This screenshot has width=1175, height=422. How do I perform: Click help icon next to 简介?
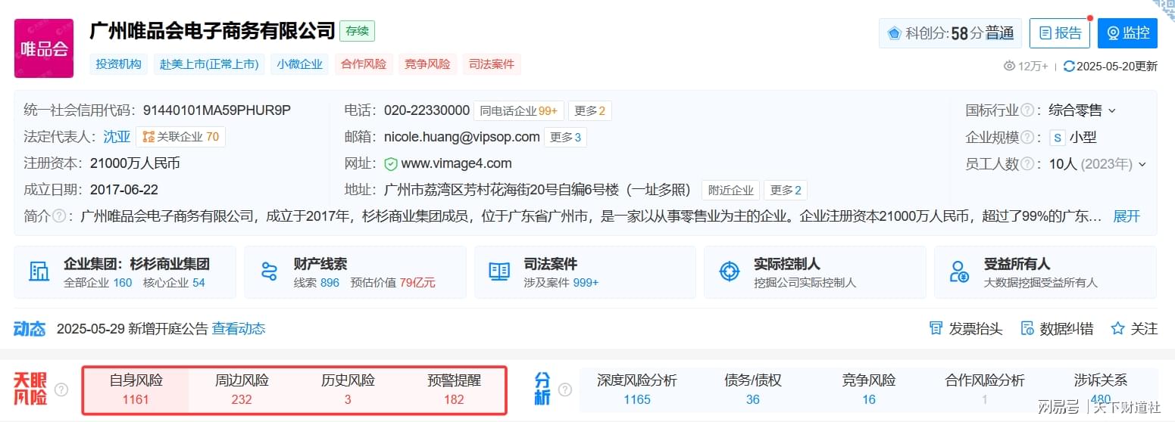point(58,216)
